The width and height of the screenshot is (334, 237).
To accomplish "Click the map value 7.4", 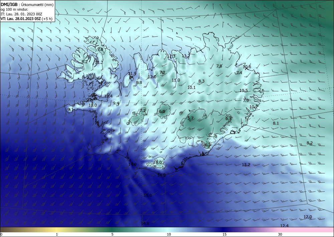I will click(239, 73).
